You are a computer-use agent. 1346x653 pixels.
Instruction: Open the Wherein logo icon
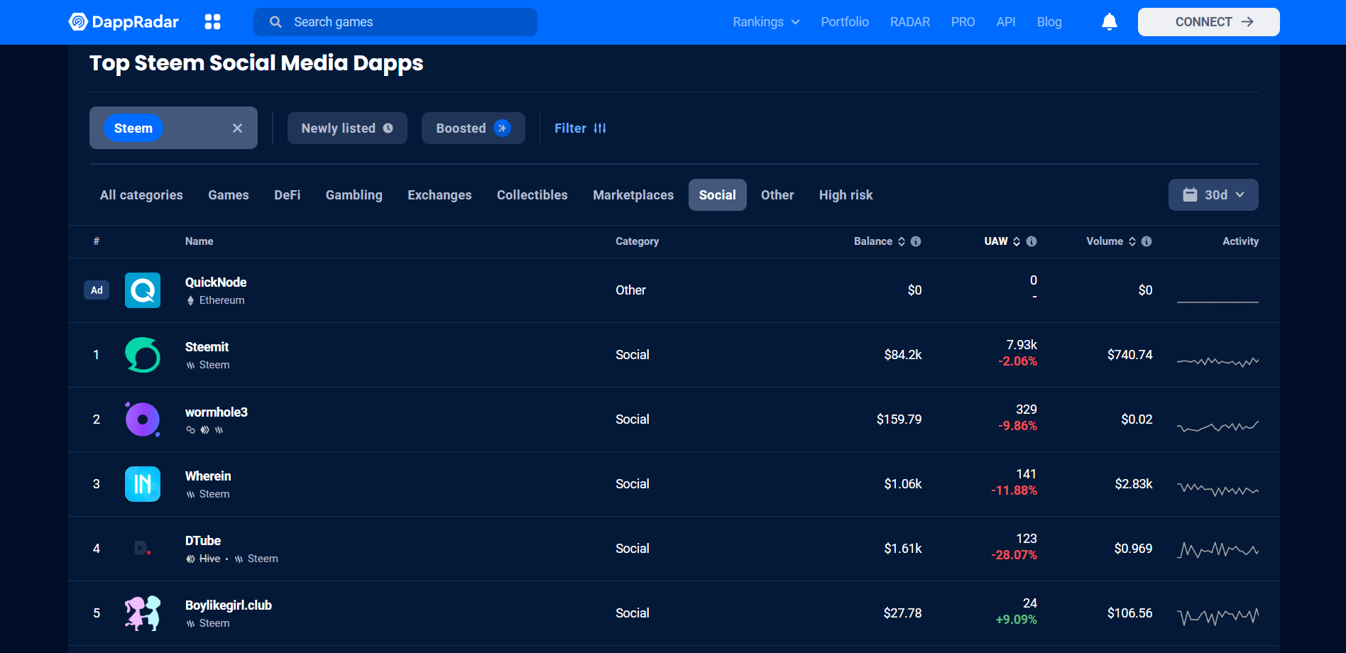click(143, 484)
